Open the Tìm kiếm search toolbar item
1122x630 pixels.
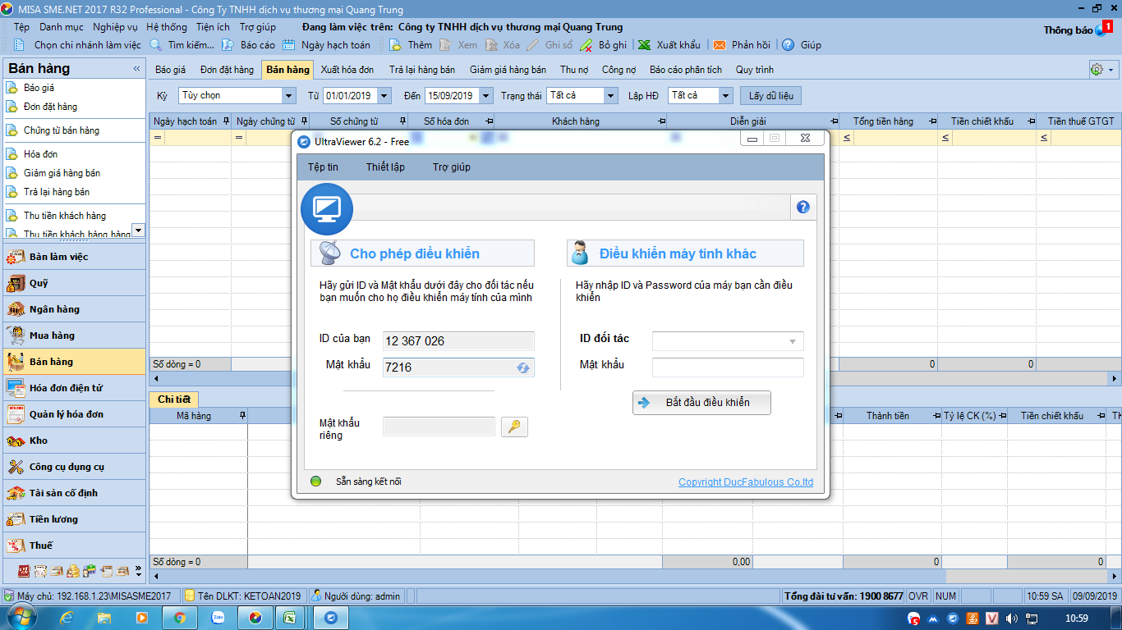[183, 45]
